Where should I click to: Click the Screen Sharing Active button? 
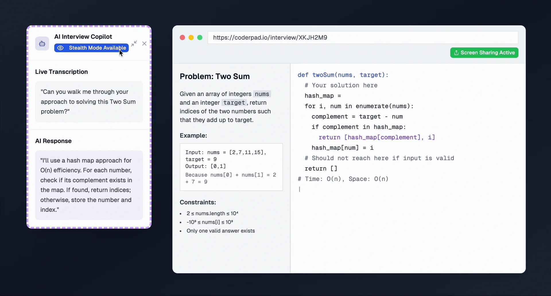484,53
